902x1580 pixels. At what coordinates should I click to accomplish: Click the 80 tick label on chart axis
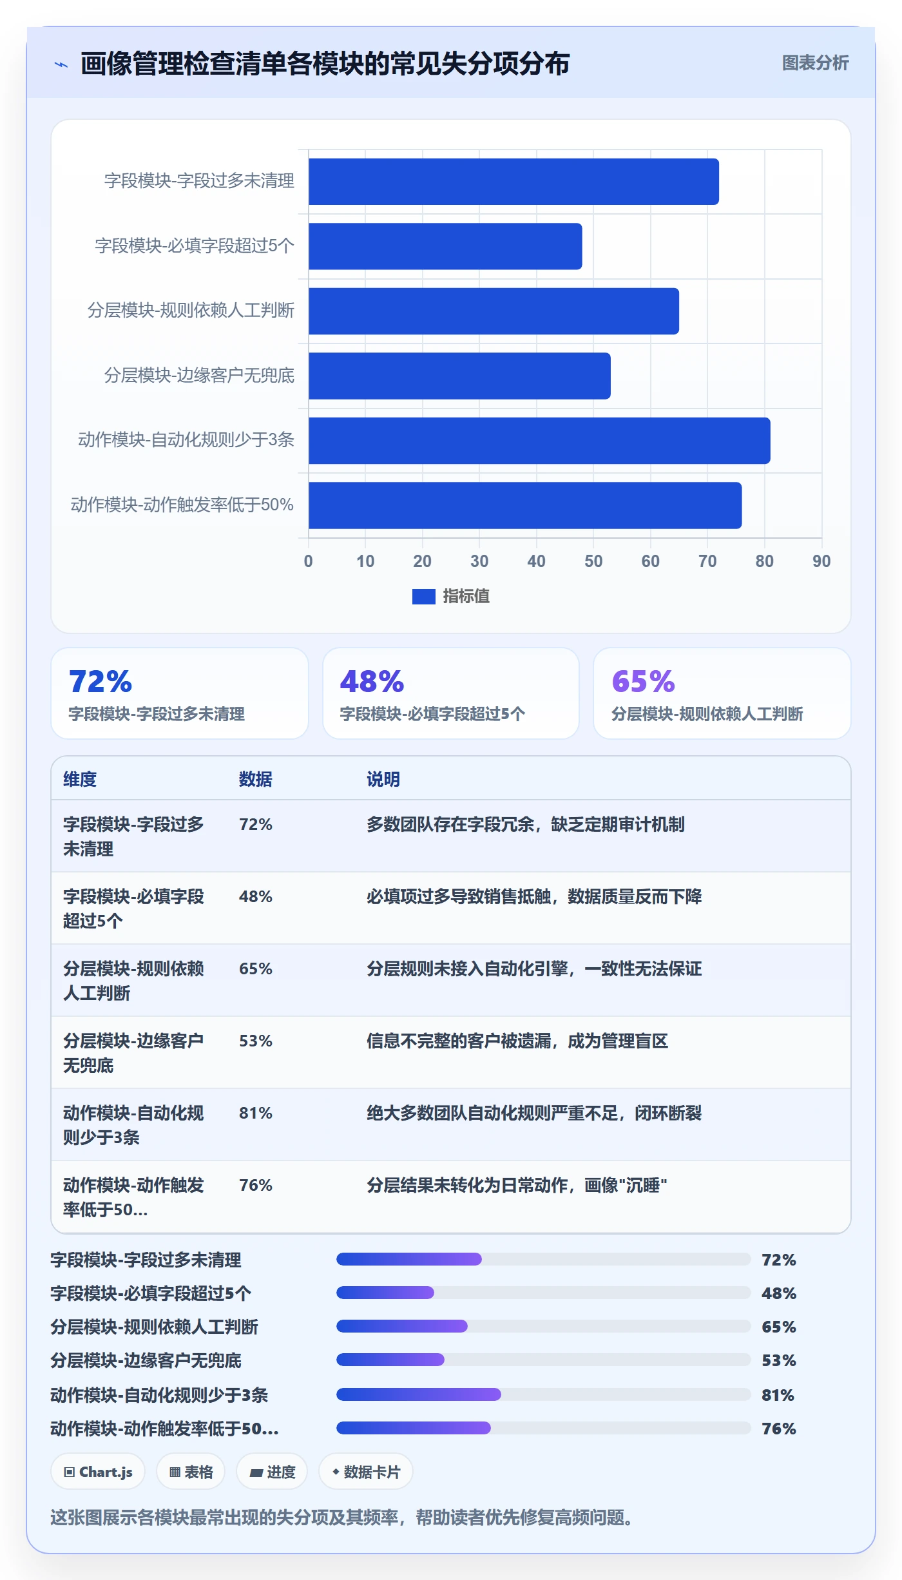[764, 561]
